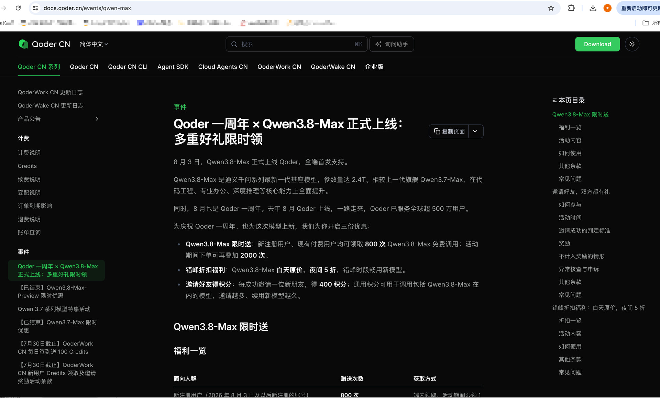This screenshot has width=660, height=398.
Task: Open browser downloads icon
Action: tap(593, 8)
